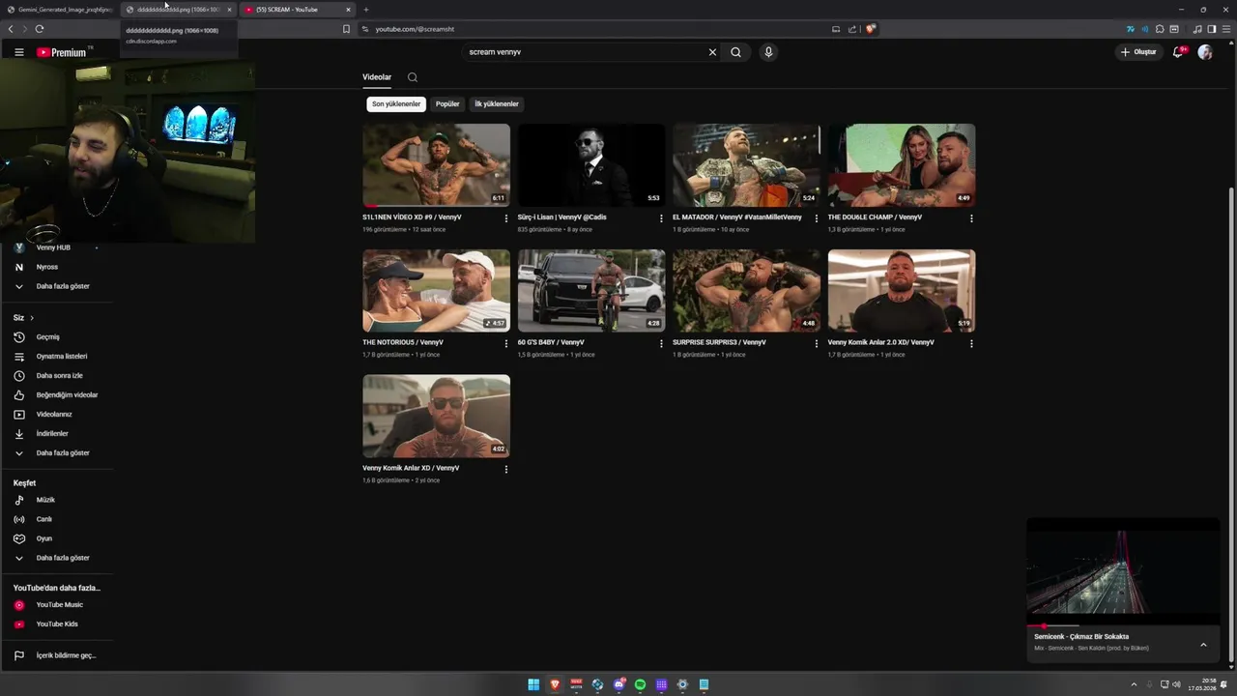Click the browser address bar URL

[x=415, y=29]
